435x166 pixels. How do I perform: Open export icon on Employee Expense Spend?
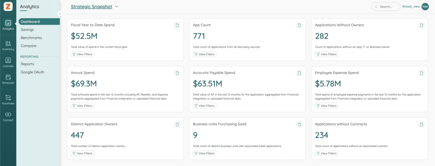pos(421,73)
